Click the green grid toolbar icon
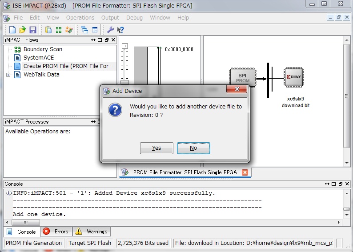353x252 pixels. pos(59,30)
